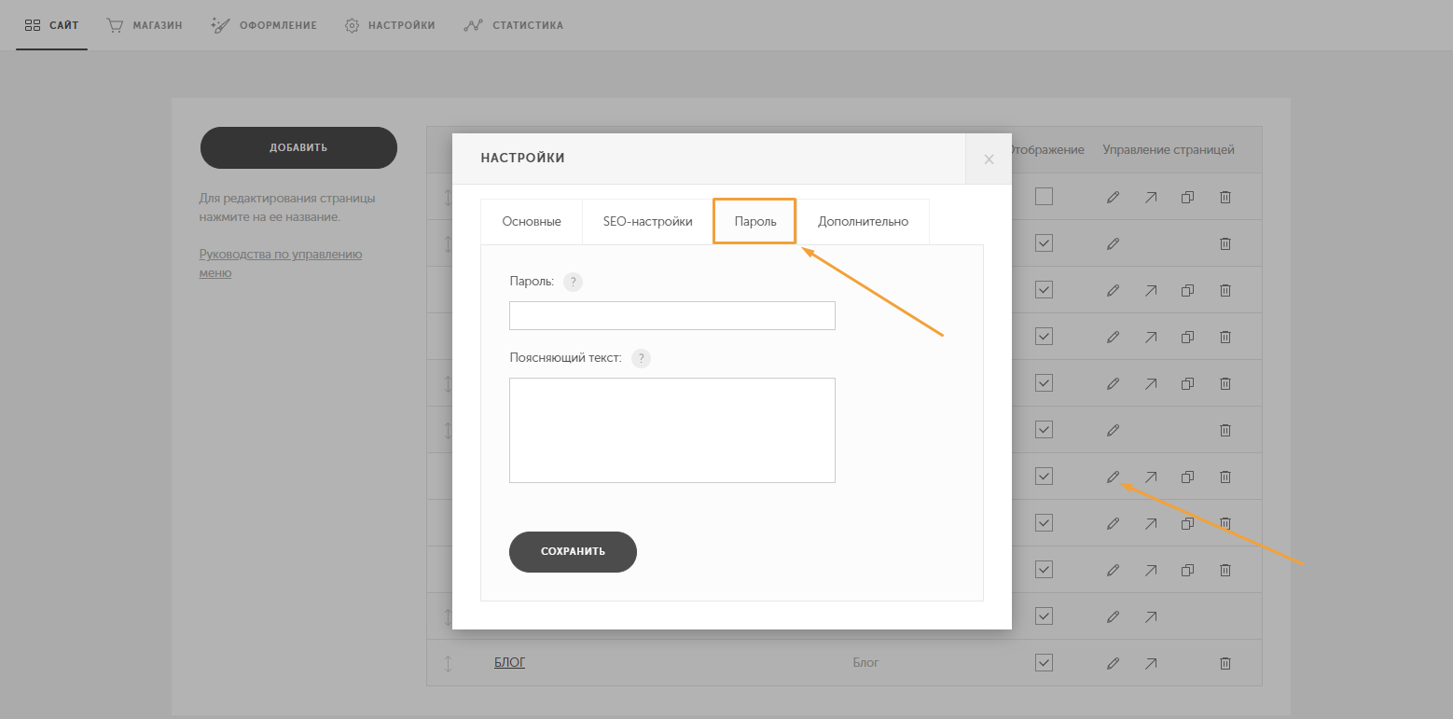Click the help icon next to Пароль label

point(574,282)
